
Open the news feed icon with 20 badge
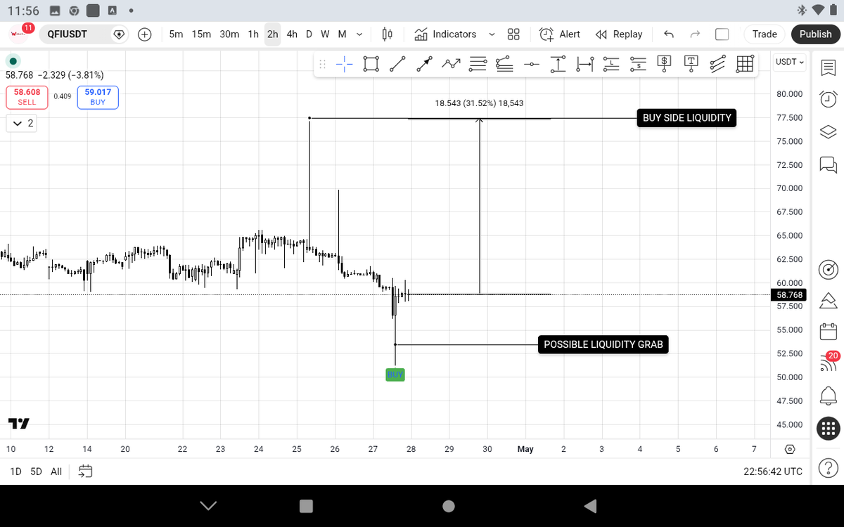click(x=828, y=363)
